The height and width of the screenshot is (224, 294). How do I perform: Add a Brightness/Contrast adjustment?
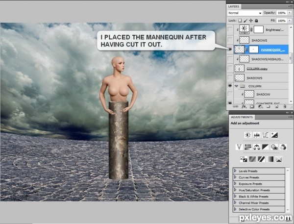tap(248, 135)
